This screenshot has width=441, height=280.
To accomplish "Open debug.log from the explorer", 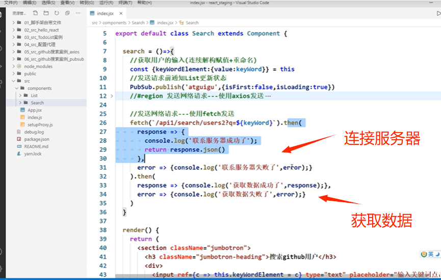I will click(34, 132).
